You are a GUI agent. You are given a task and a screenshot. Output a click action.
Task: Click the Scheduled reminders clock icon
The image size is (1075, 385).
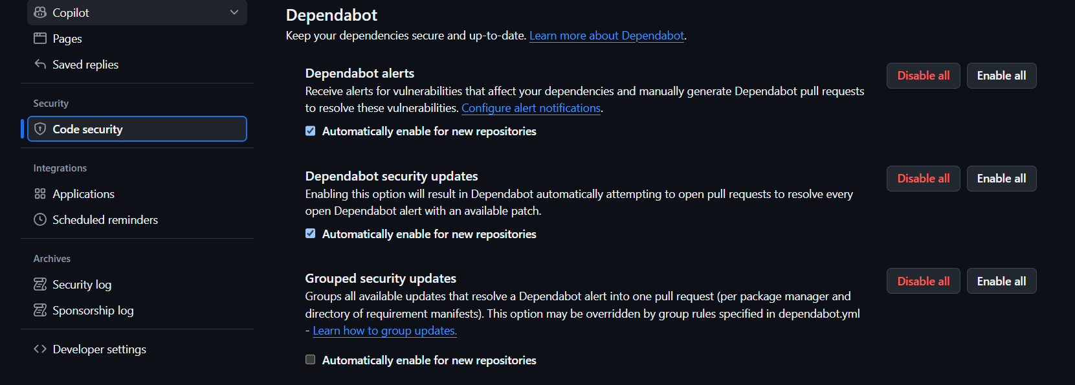pyautogui.click(x=40, y=219)
